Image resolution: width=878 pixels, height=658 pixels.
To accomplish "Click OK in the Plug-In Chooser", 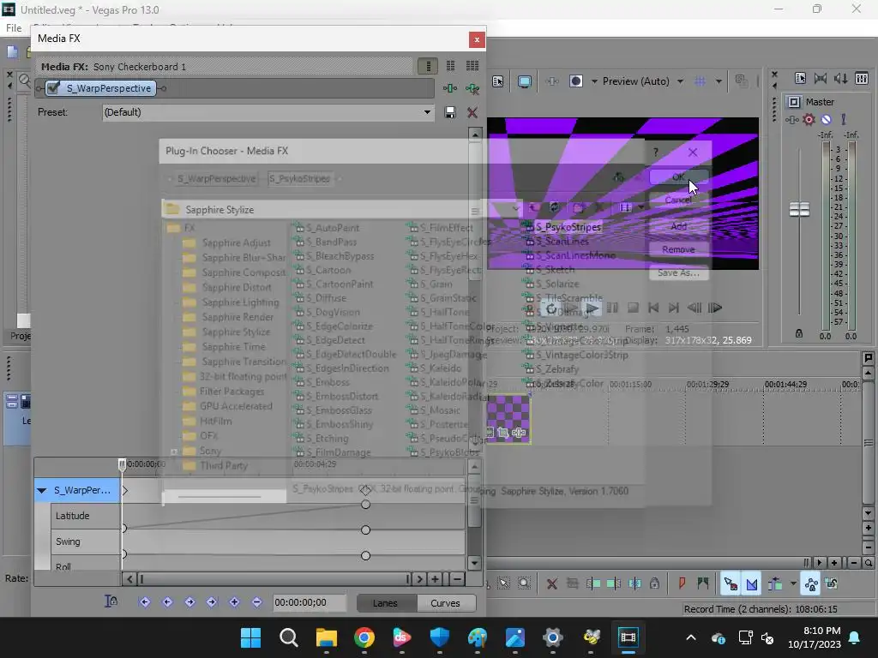I will (679, 176).
